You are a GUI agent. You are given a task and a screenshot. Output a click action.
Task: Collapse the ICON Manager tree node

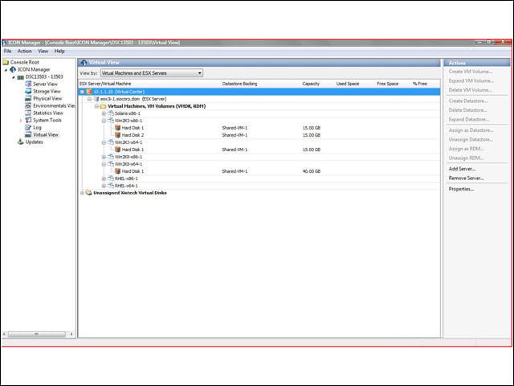pyautogui.click(x=6, y=70)
